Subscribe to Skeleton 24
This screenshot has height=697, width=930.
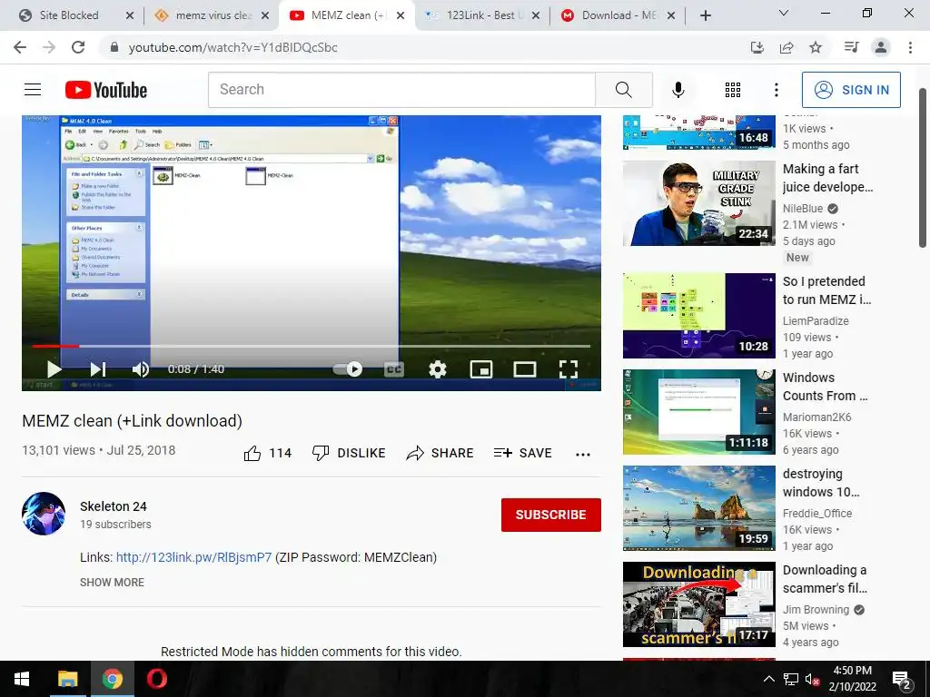551,515
